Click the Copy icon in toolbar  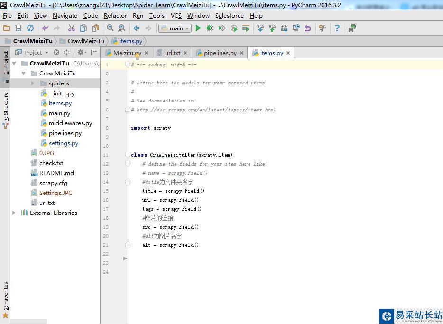[x=83, y=28]
